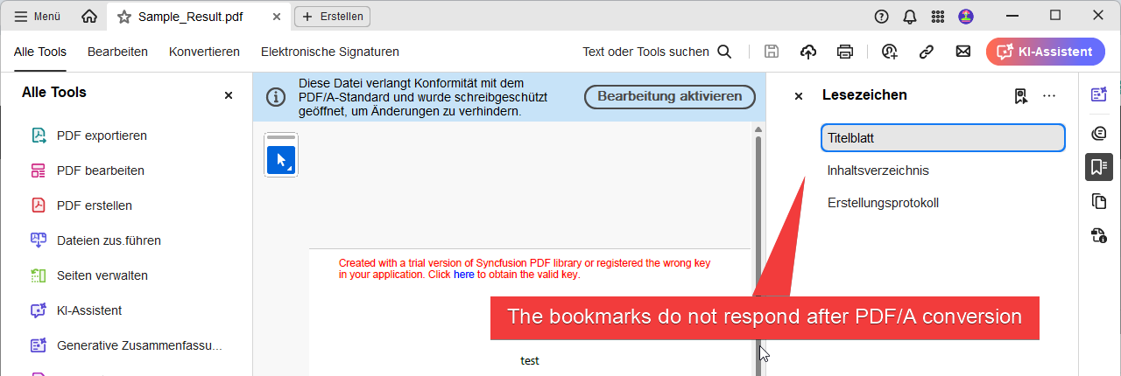Open the help question mark icon

(881, 17)
